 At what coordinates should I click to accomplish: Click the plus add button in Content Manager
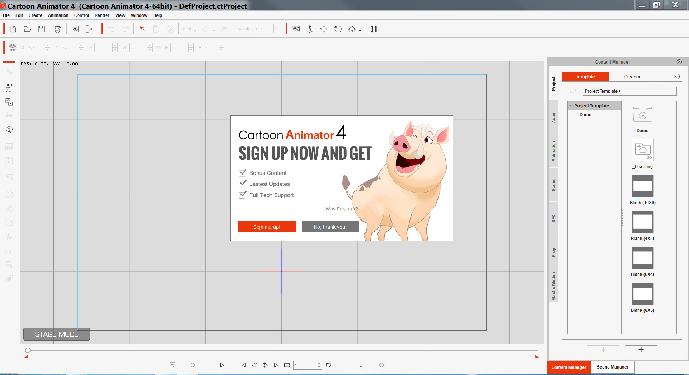click(x=641, y=350)
